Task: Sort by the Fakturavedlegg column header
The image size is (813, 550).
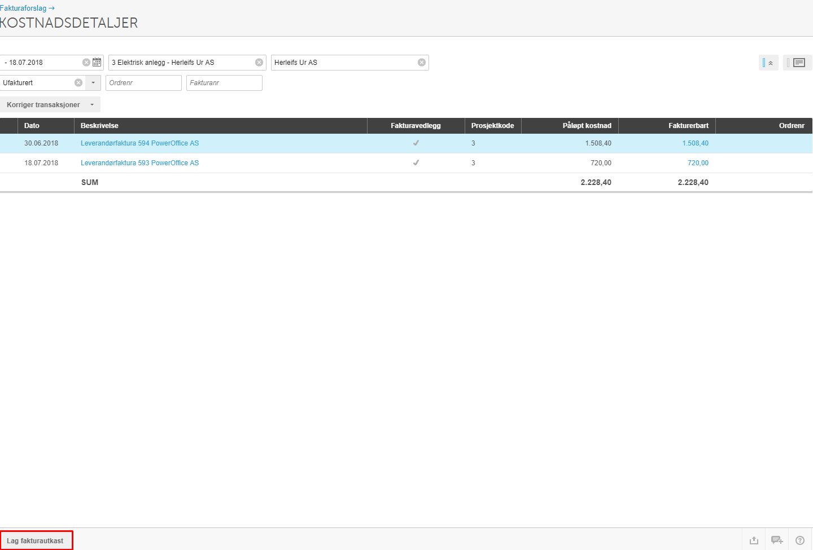Action: point(416,126)
